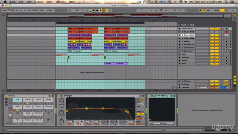This screenshot has height=134, width=238.
Task: Unfold the 6 Kristina Vo track
Action: click(179, 45)
